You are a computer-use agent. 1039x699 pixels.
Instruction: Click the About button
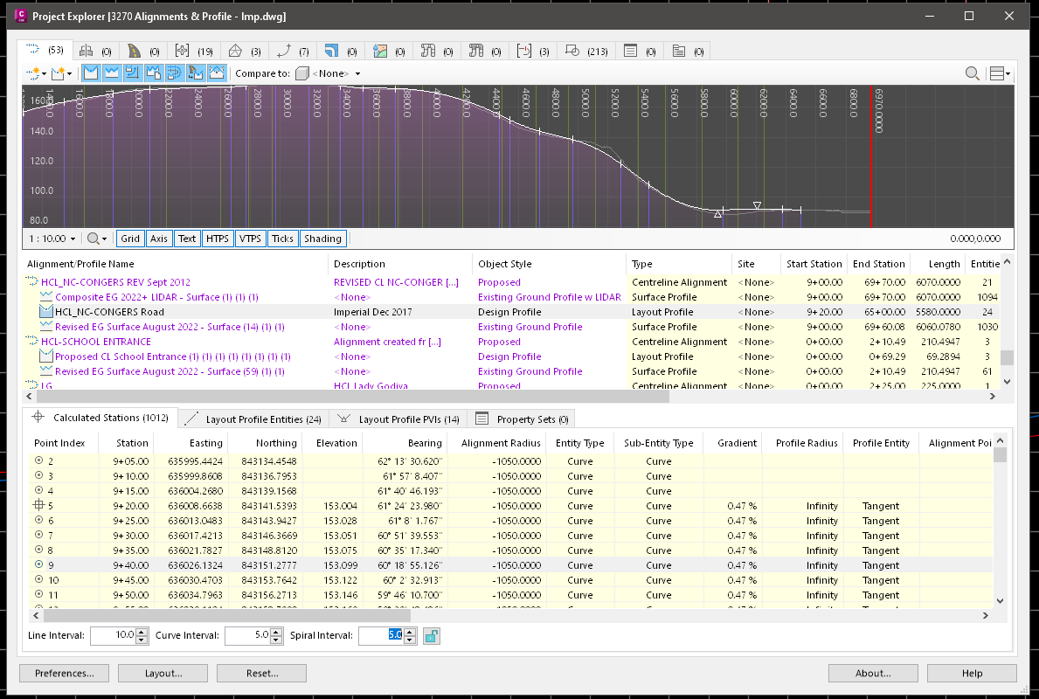pyautogui.click(x=873, y=673)
